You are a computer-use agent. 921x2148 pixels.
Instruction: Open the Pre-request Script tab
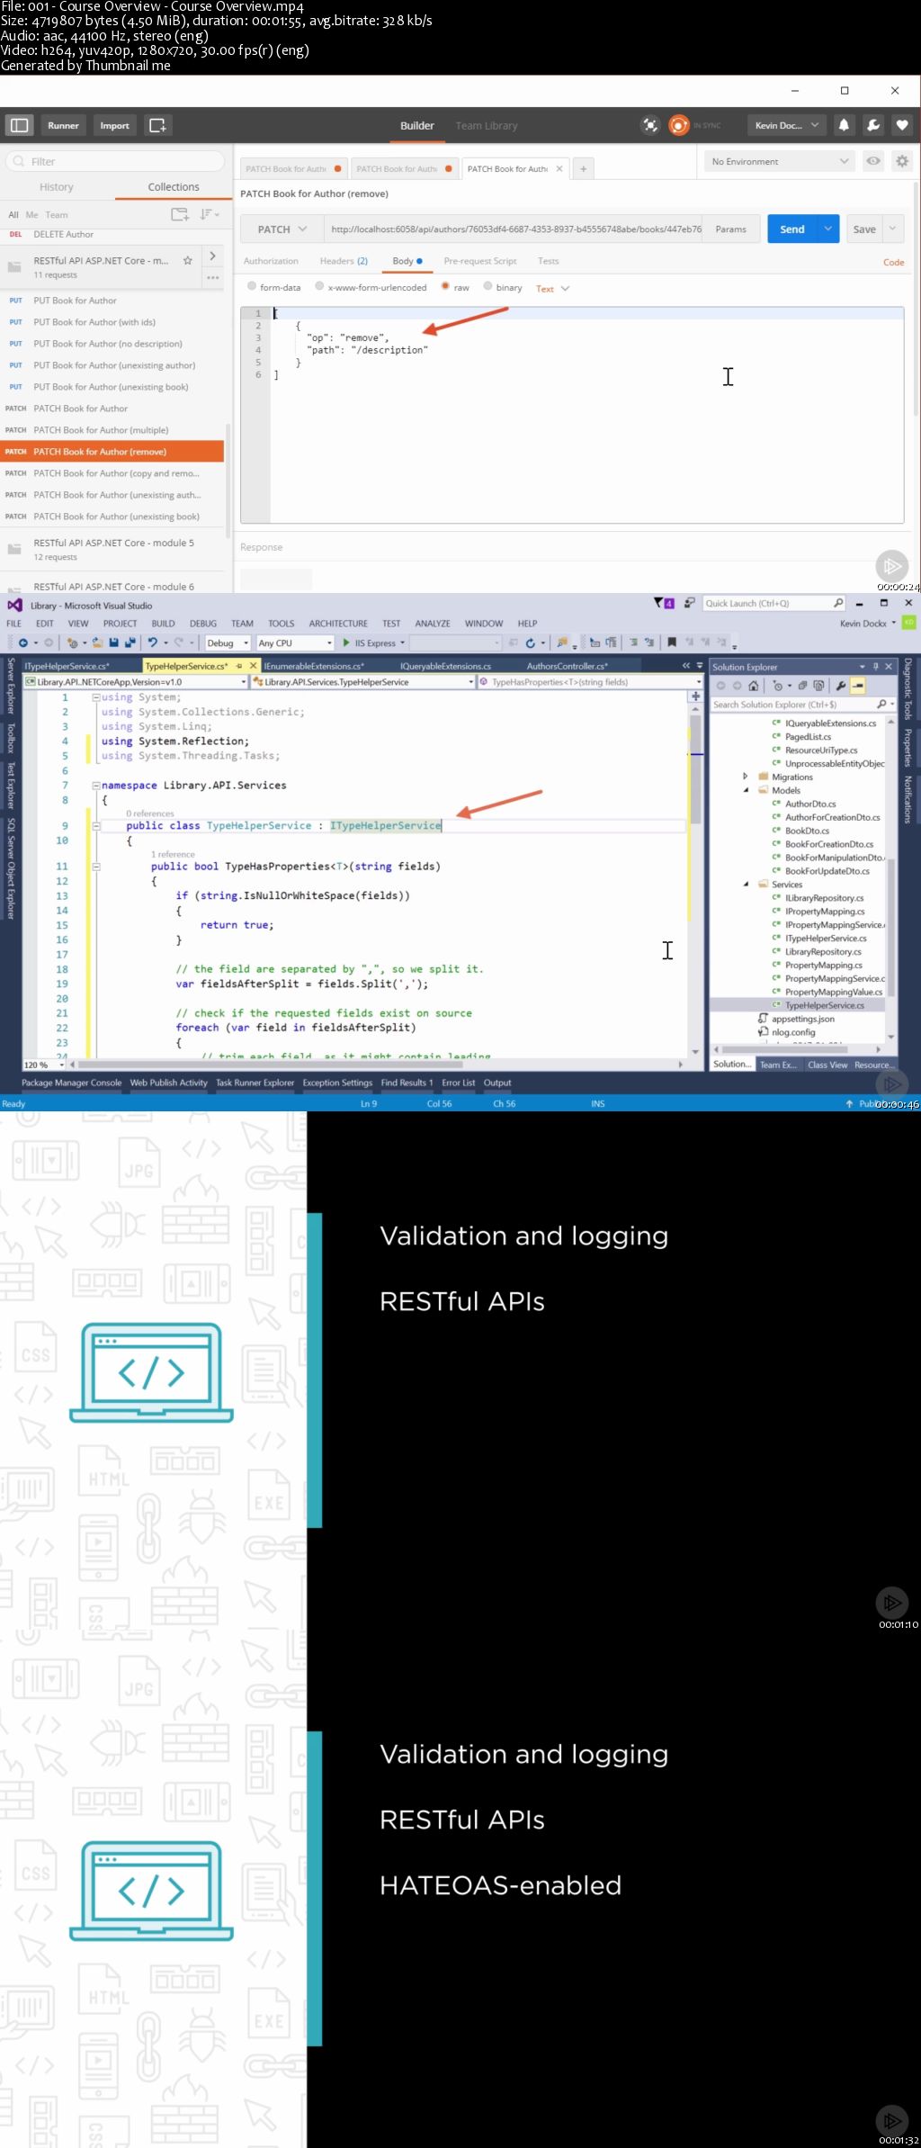click(480, 261)
